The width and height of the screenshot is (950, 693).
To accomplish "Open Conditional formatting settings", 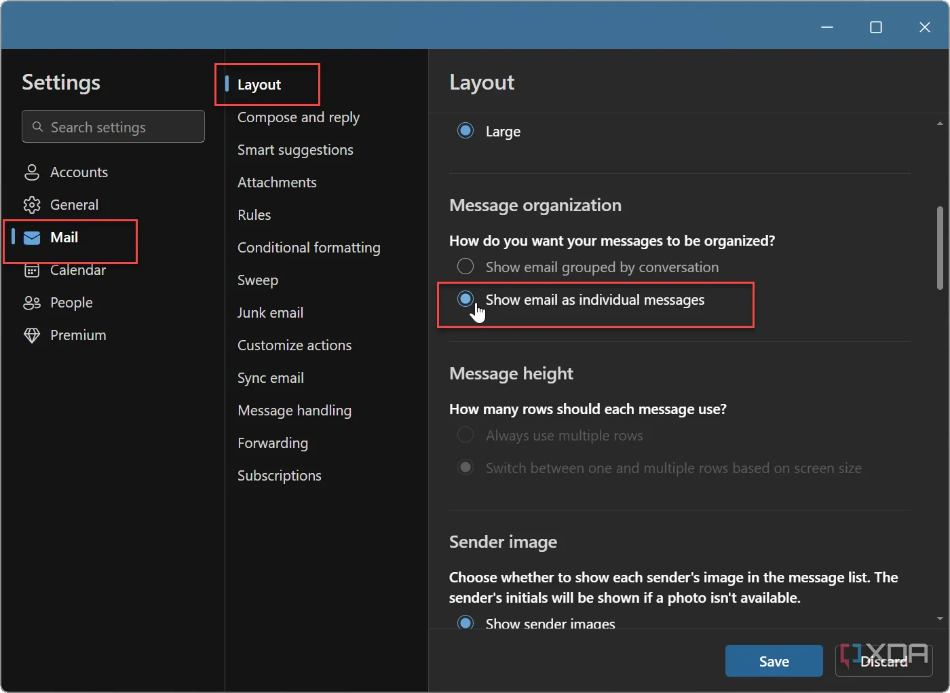I will click(308, 248).
